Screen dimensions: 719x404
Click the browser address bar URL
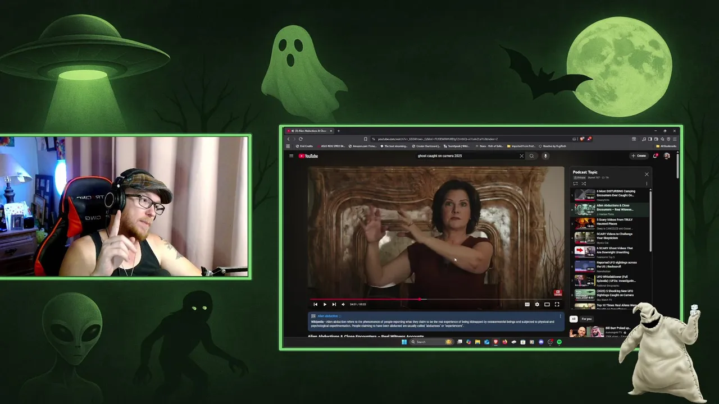pos(438,139)
